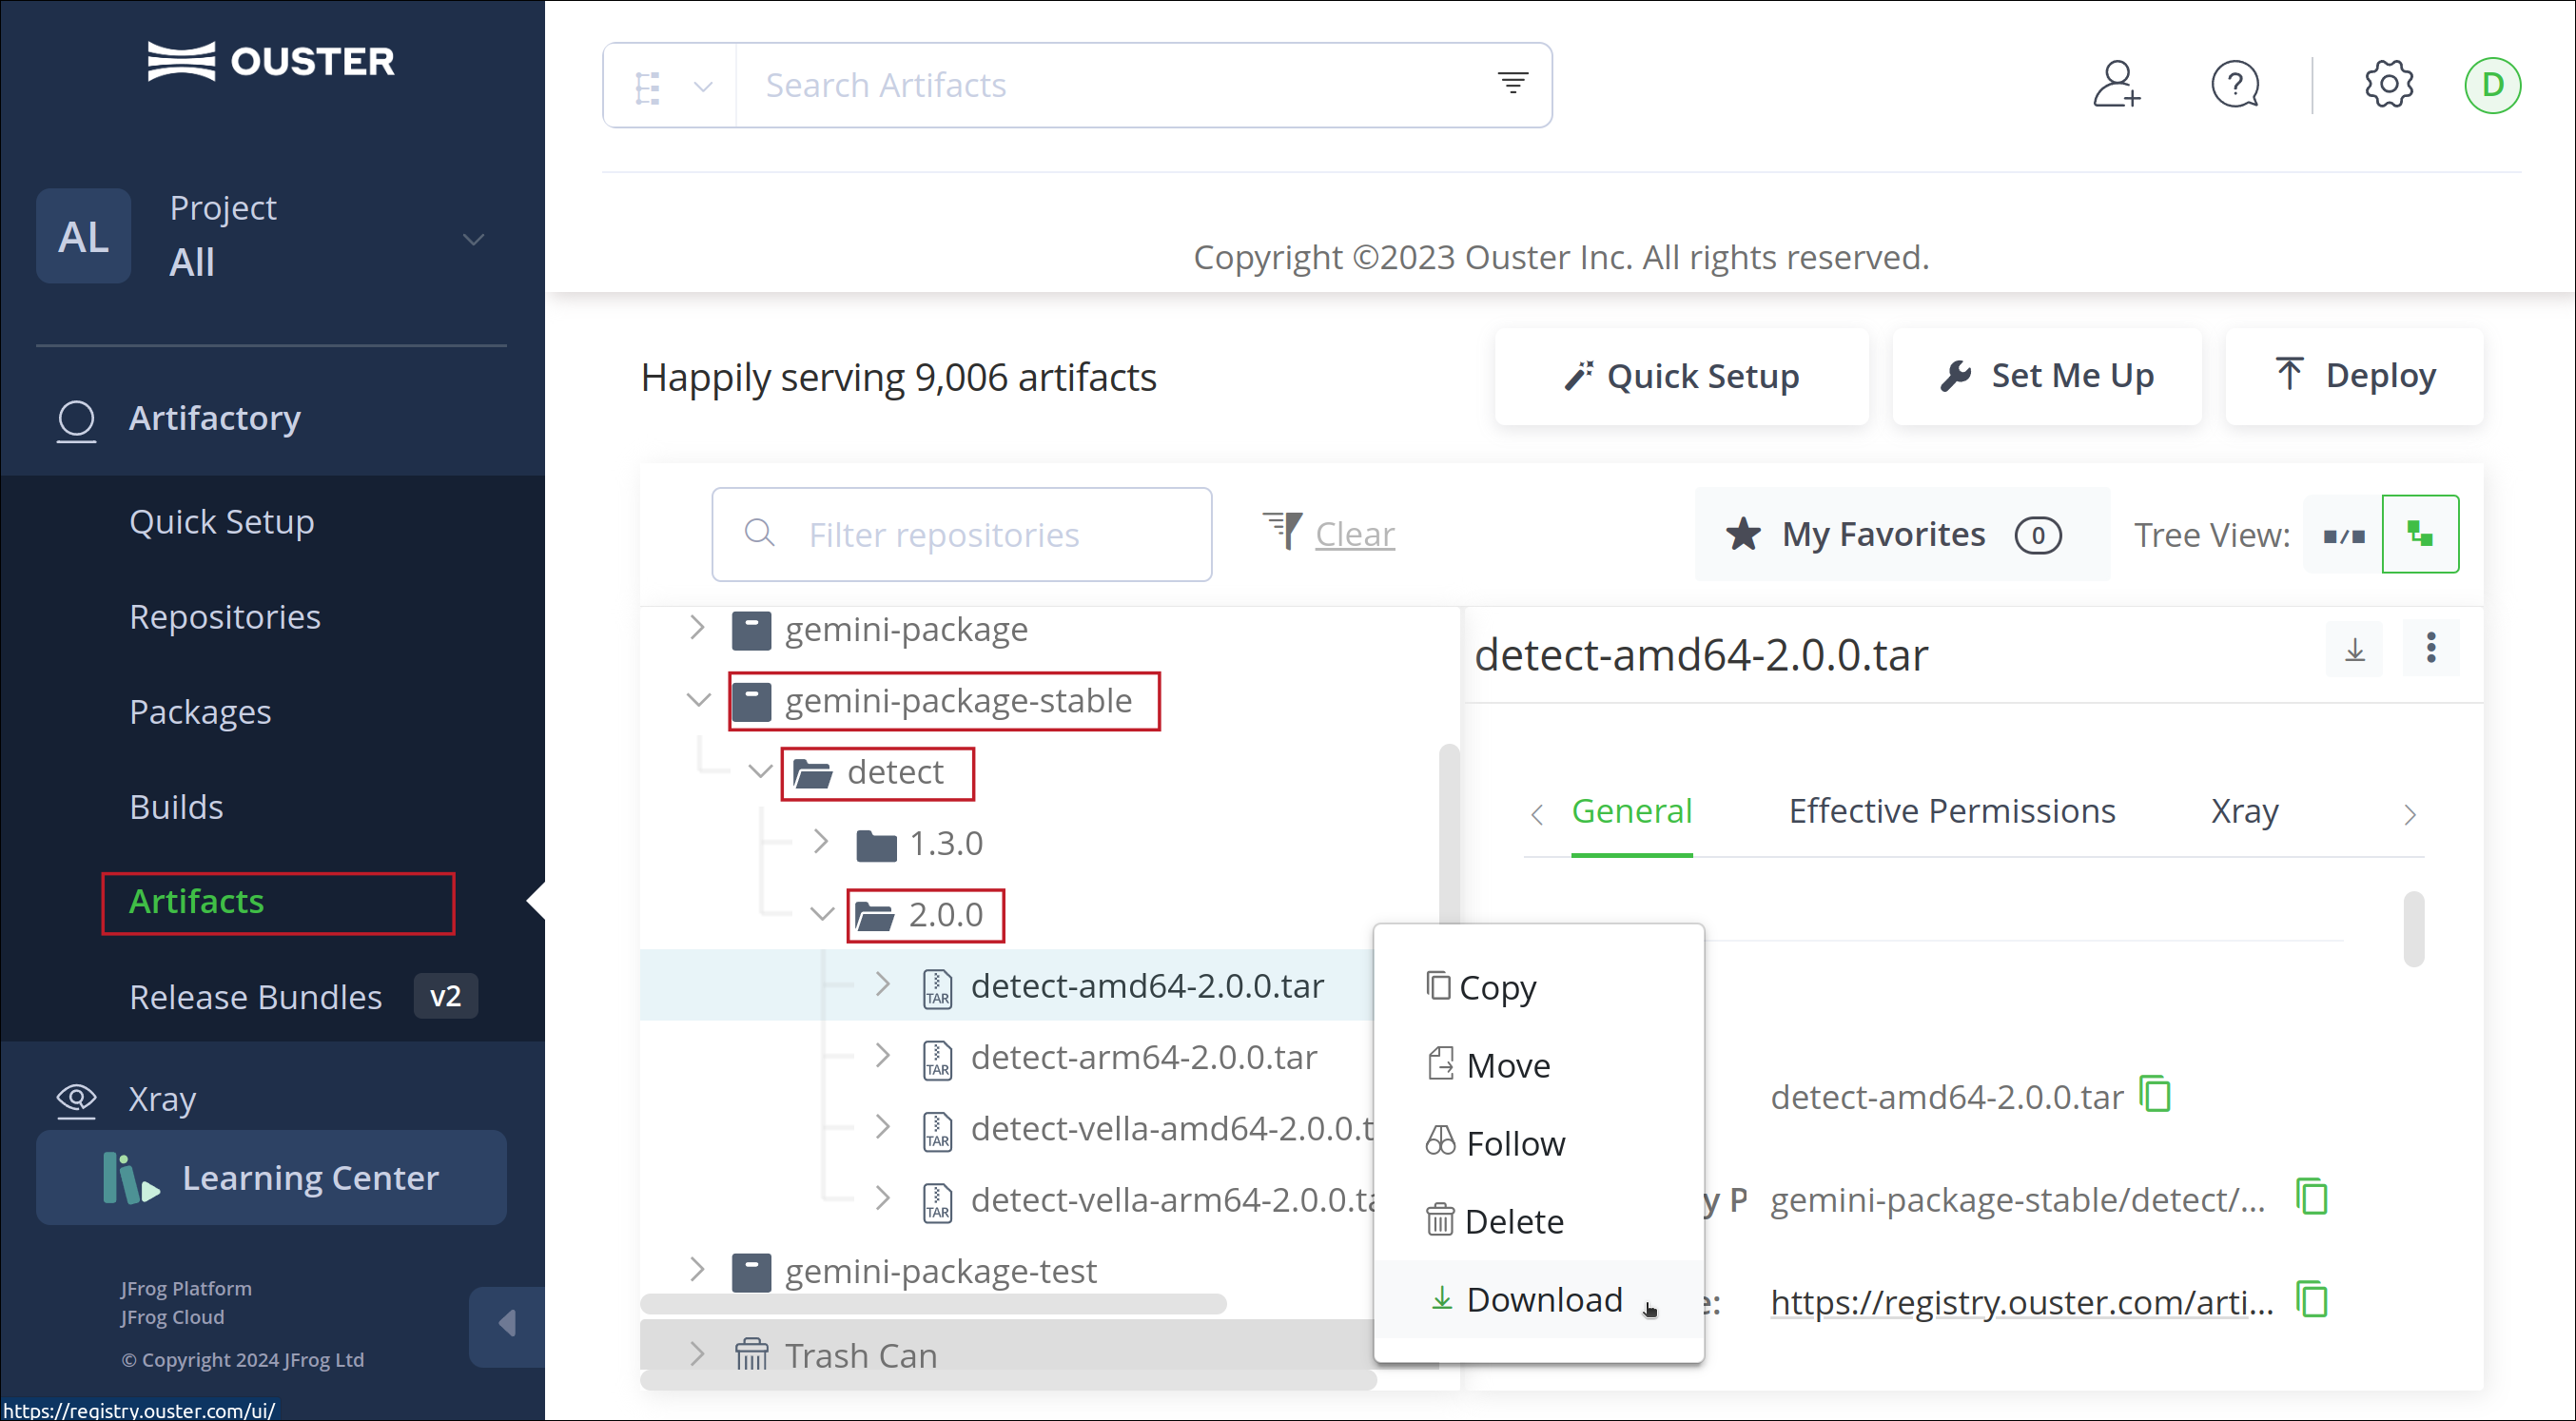This screenshot has height=1421, width=2576.
Task: Choose Move from the context menu
Action: pos(1538,1066)
